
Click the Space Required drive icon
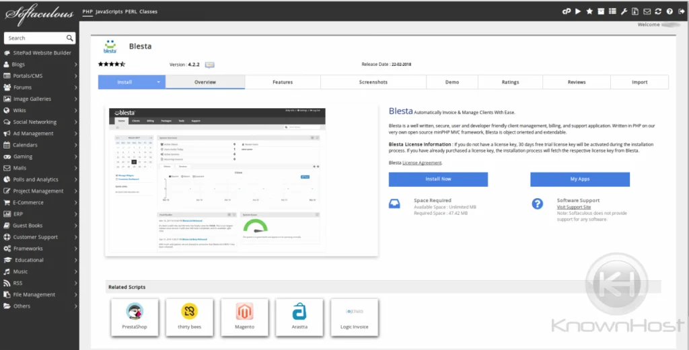[394, 204]
